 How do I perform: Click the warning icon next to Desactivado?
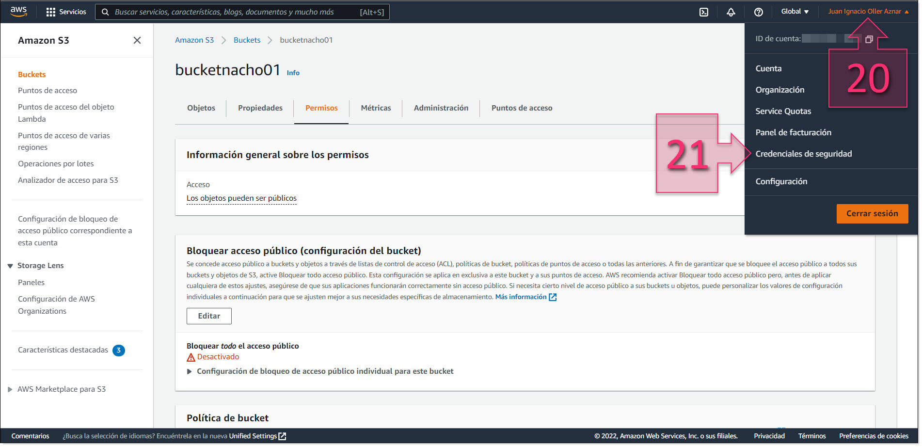click(190, 357)
